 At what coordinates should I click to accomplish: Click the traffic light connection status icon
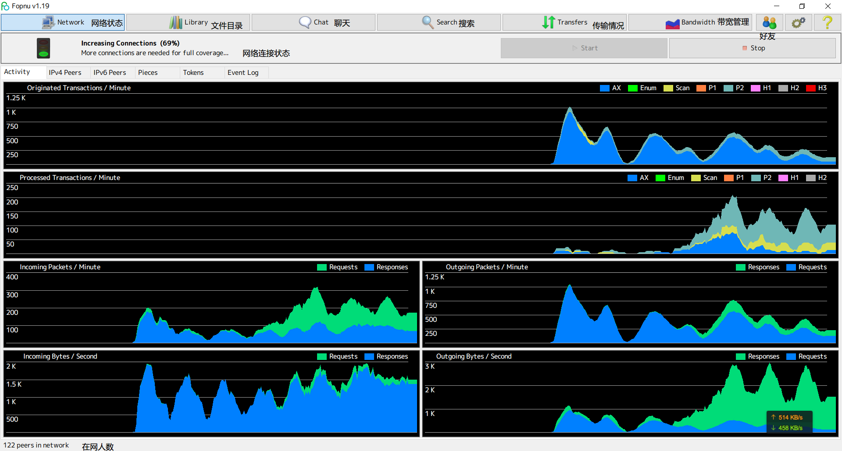[43, 48]
